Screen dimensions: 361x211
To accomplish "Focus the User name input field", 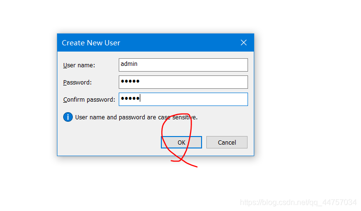I will 183,64.
